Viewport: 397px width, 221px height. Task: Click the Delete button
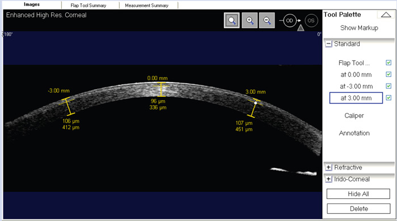click(359, 209)
